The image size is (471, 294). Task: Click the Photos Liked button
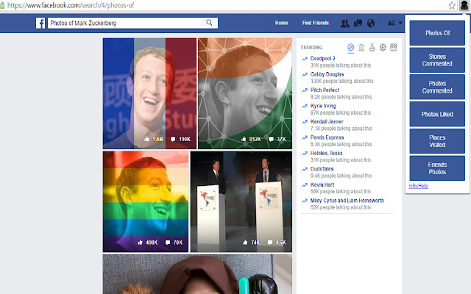point(436,114)
